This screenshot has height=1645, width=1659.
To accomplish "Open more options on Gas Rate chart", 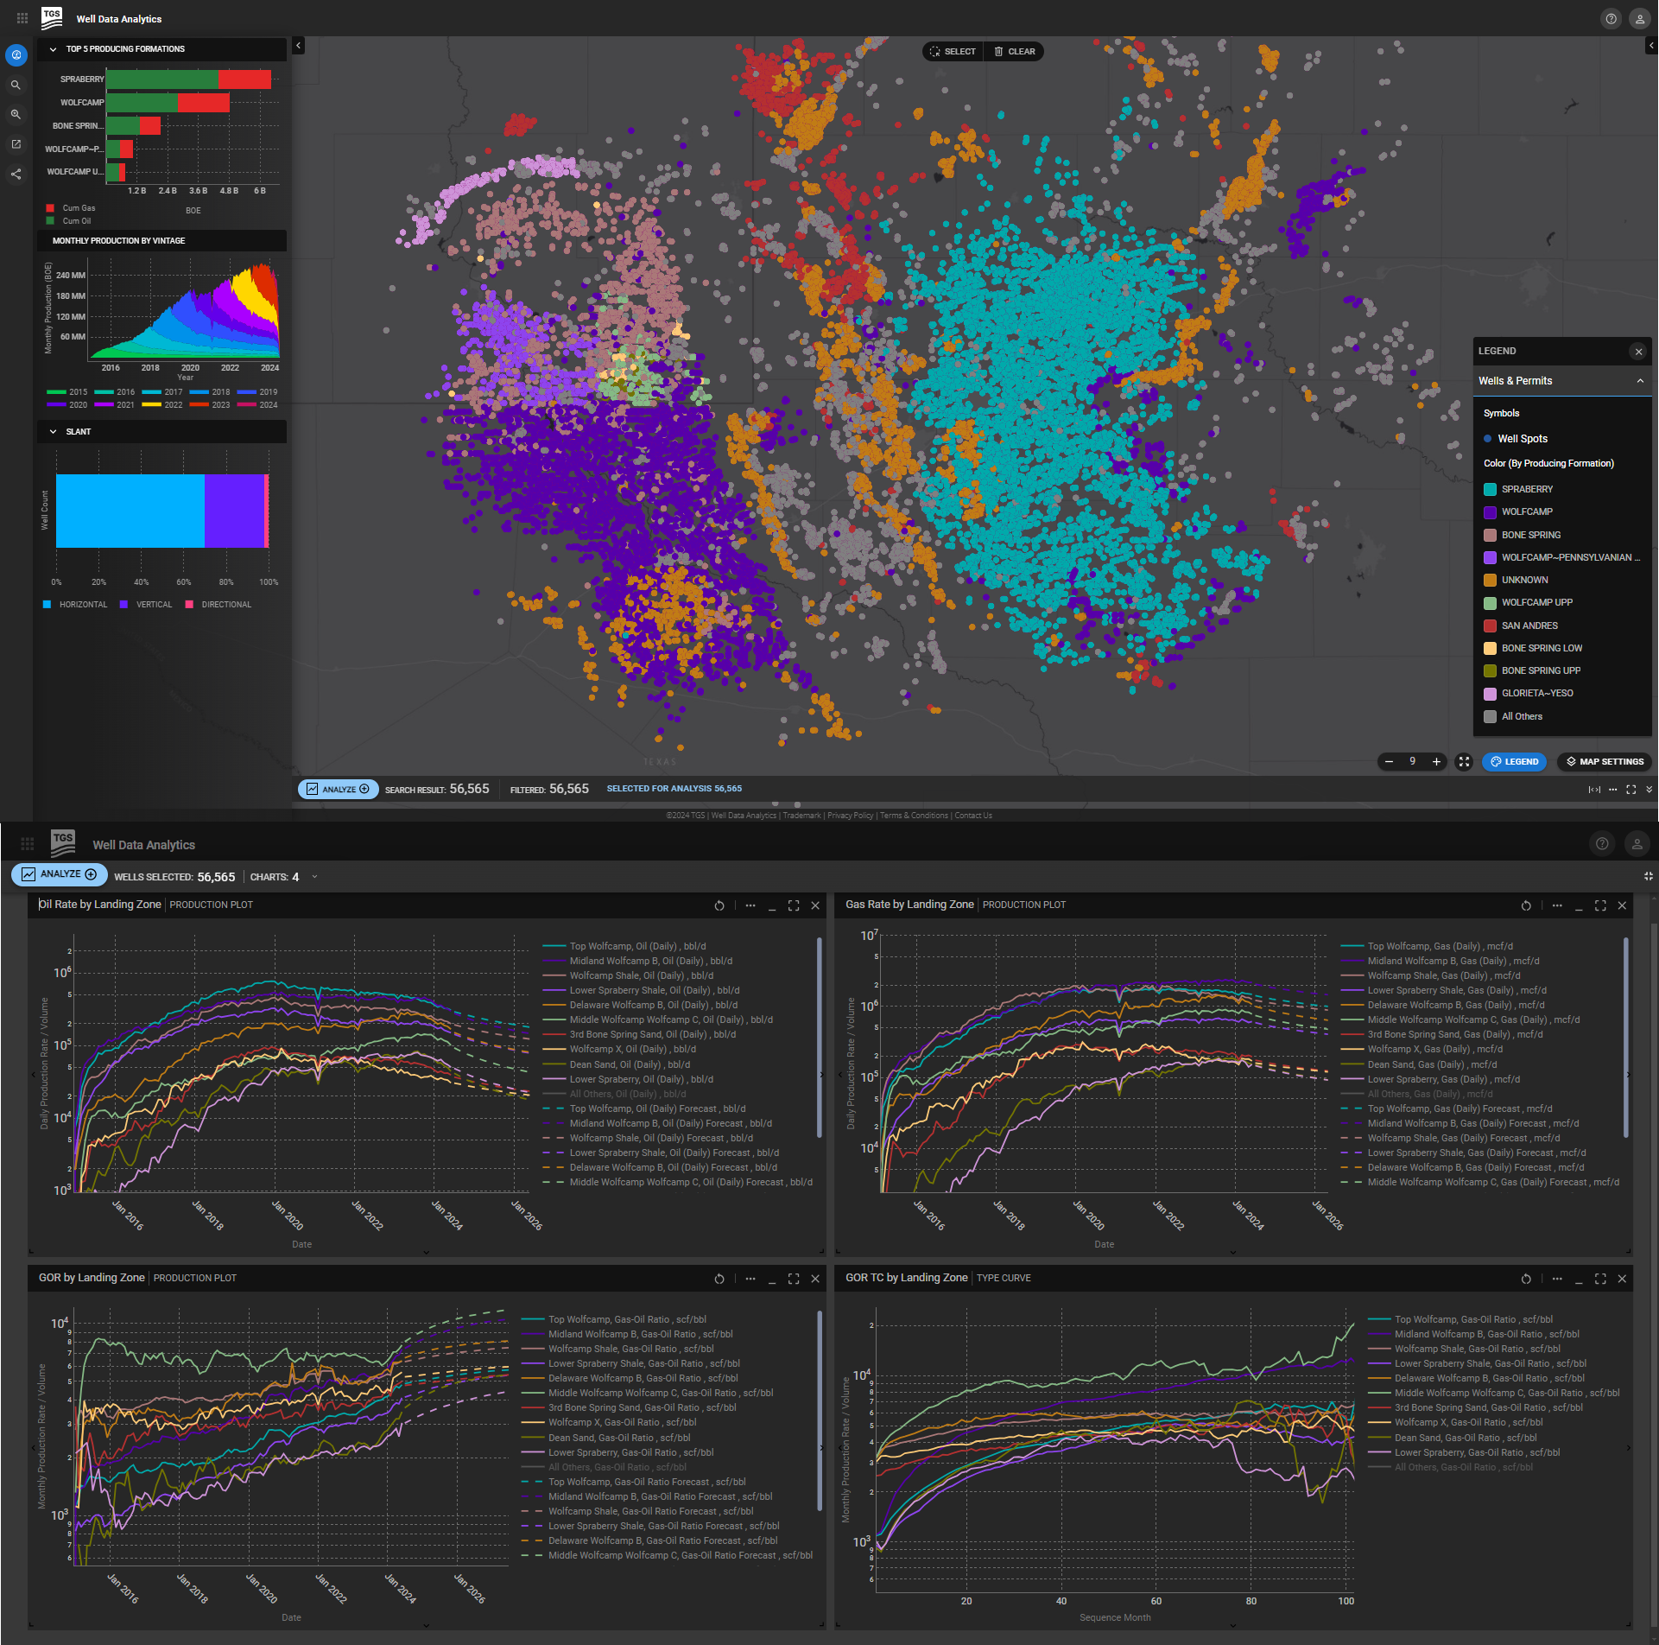I will point(1557,905).
